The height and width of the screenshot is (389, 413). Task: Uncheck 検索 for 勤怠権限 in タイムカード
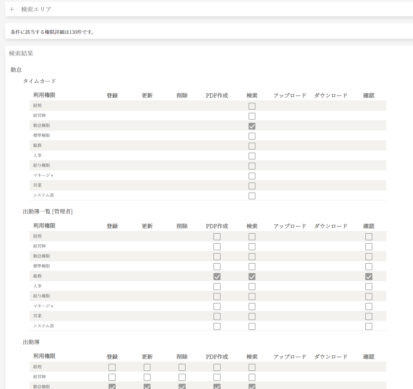coord(252,126)
